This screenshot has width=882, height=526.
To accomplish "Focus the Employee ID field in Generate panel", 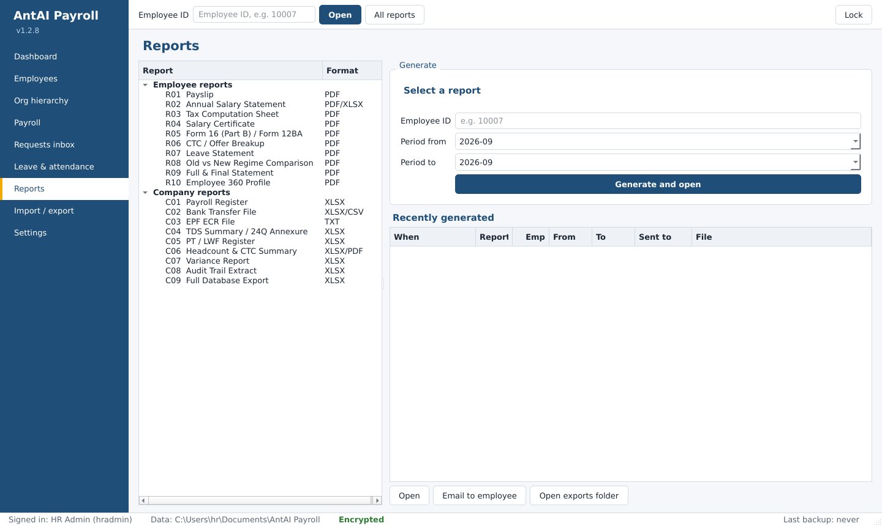I will click(658, 120).
